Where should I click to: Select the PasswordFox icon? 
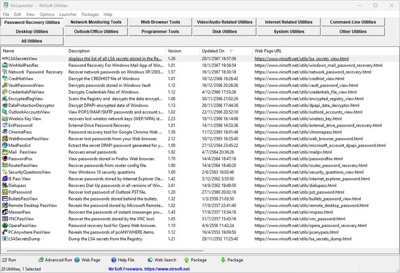(5, 159)
